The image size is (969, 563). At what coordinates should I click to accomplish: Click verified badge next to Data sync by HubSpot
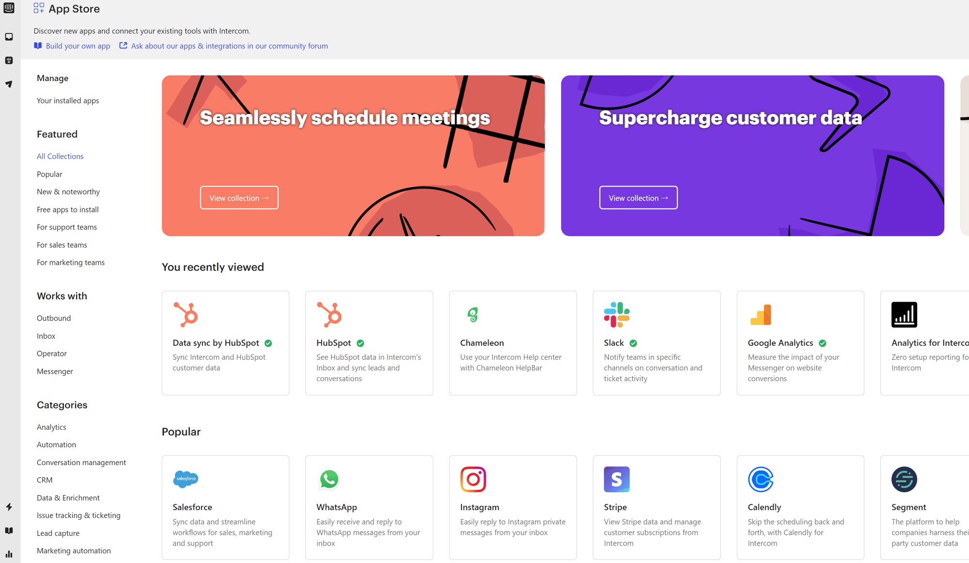click(268, 343)
